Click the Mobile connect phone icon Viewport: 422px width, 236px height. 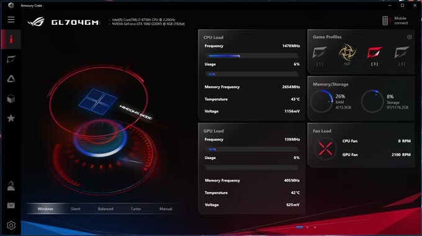[x=385, y=20]
